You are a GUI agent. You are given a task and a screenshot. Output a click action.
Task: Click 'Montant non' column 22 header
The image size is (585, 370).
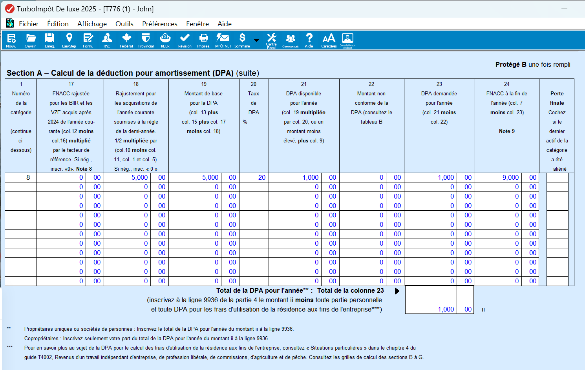371,93
